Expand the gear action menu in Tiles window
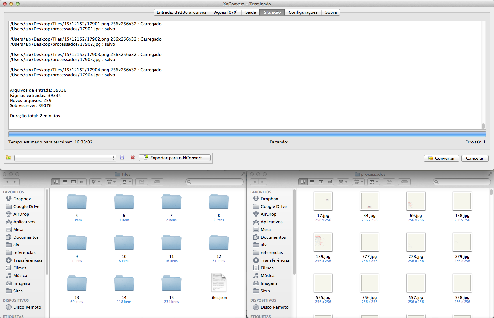This screenshot has height=318, width=494. click(x=96, y=182)
